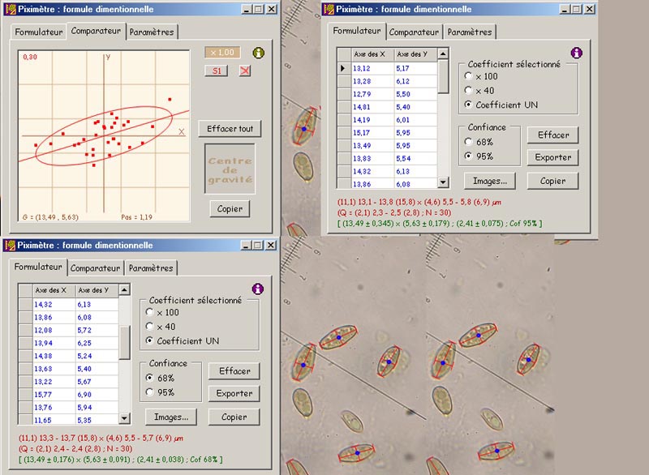Select 68% confidence in the Cof 95% window
The width and height of the screenshot is (649, 475).
(x=470, y=142)
